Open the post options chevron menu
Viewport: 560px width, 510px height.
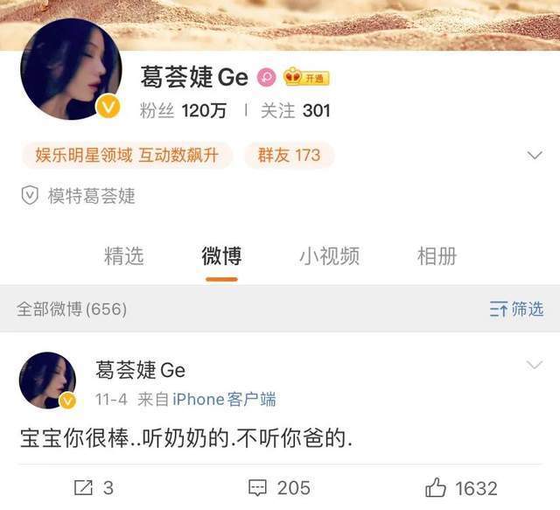(535, 365)
